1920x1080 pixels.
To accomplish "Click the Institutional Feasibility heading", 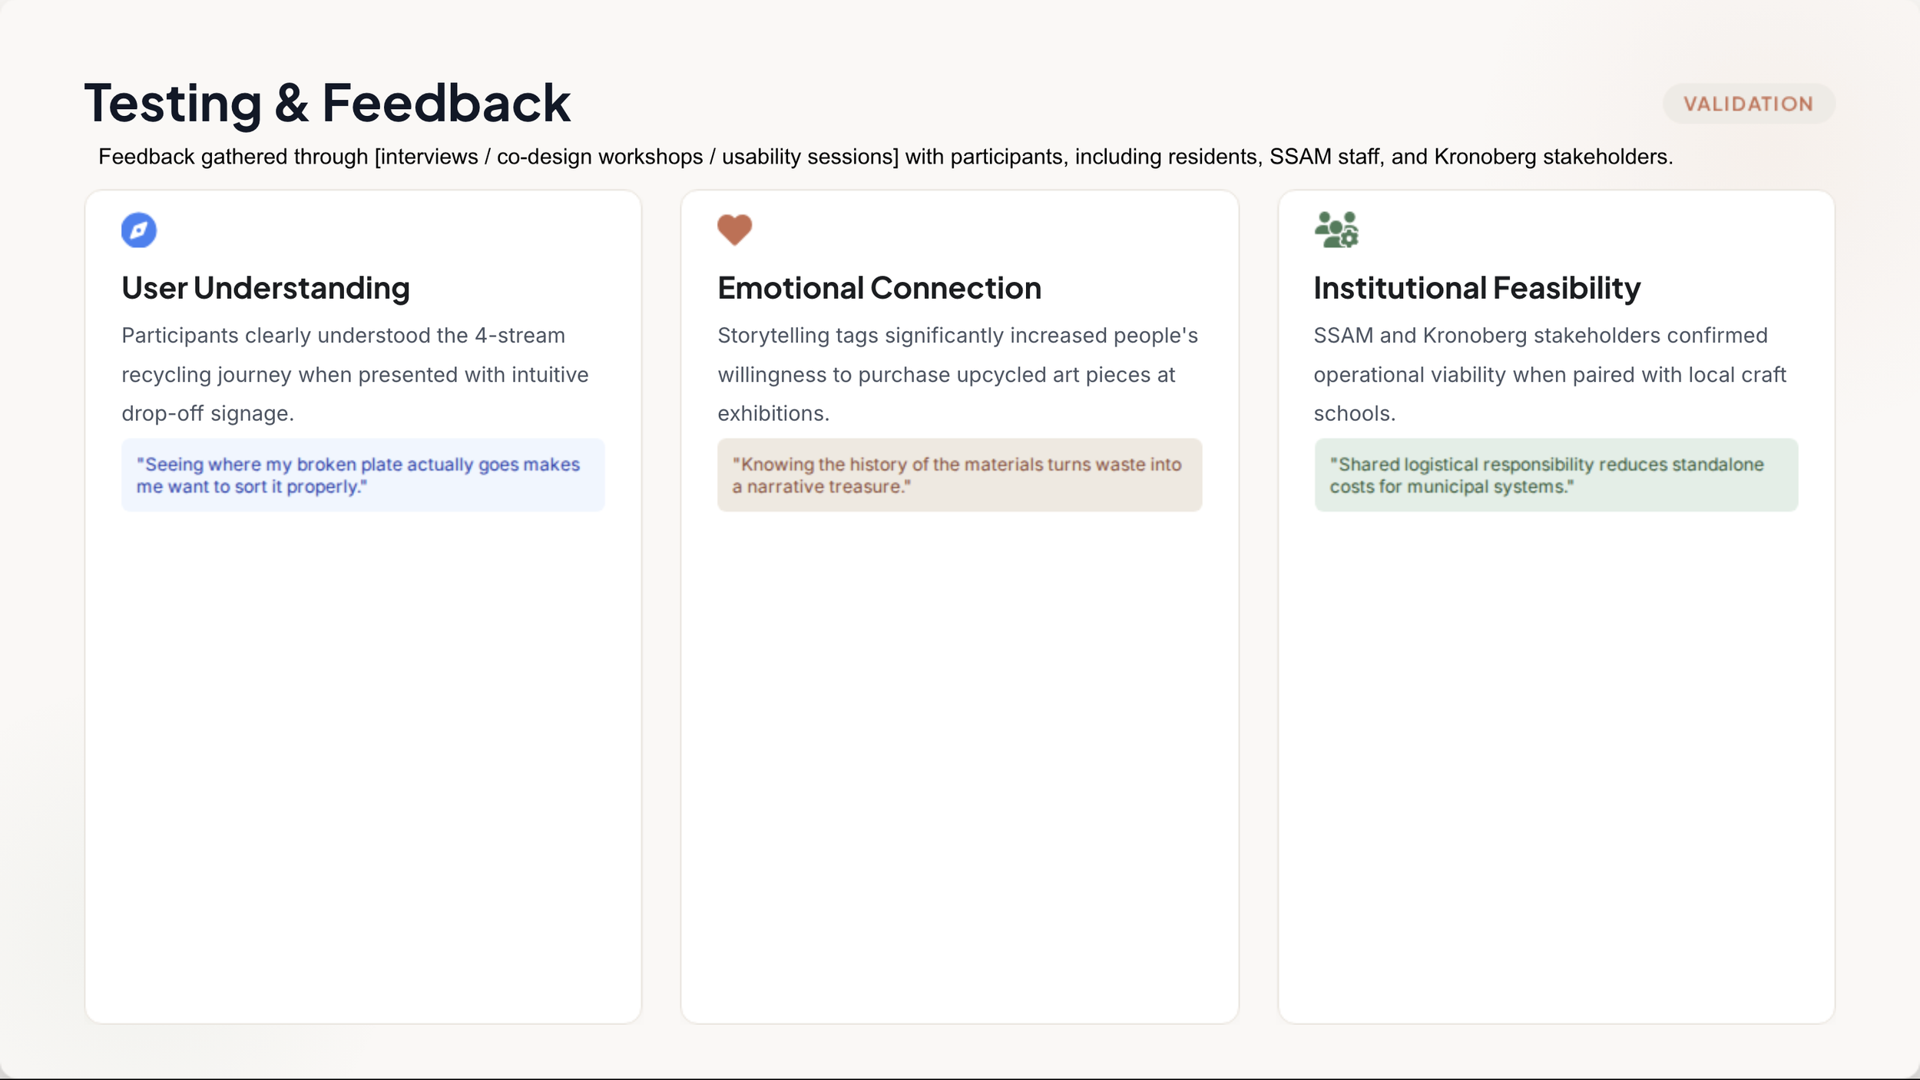I will coord(1477,288).
